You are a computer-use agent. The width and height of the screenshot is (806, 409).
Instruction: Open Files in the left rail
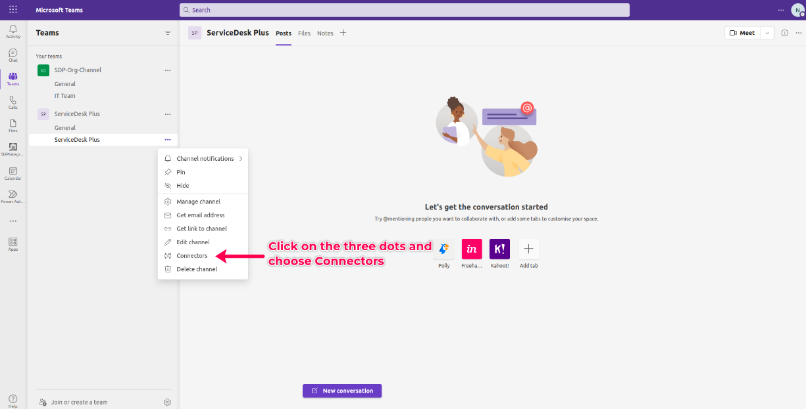click(13, 126)
